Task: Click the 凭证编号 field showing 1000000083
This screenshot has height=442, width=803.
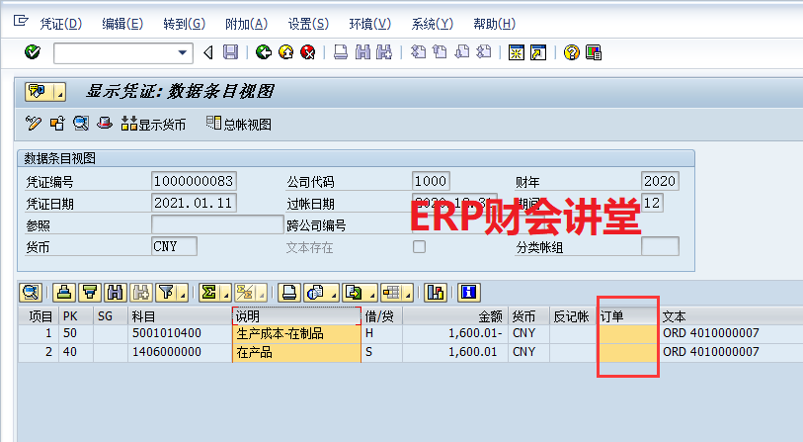Action: [196, 181]
